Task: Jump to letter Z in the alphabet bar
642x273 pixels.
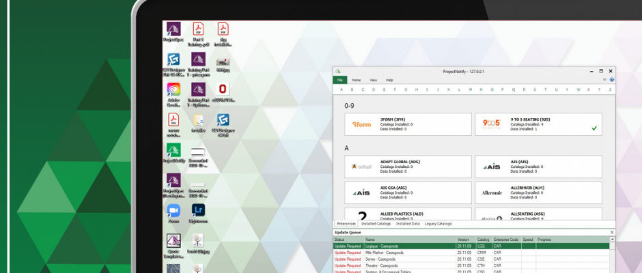Action: [610, 89]
